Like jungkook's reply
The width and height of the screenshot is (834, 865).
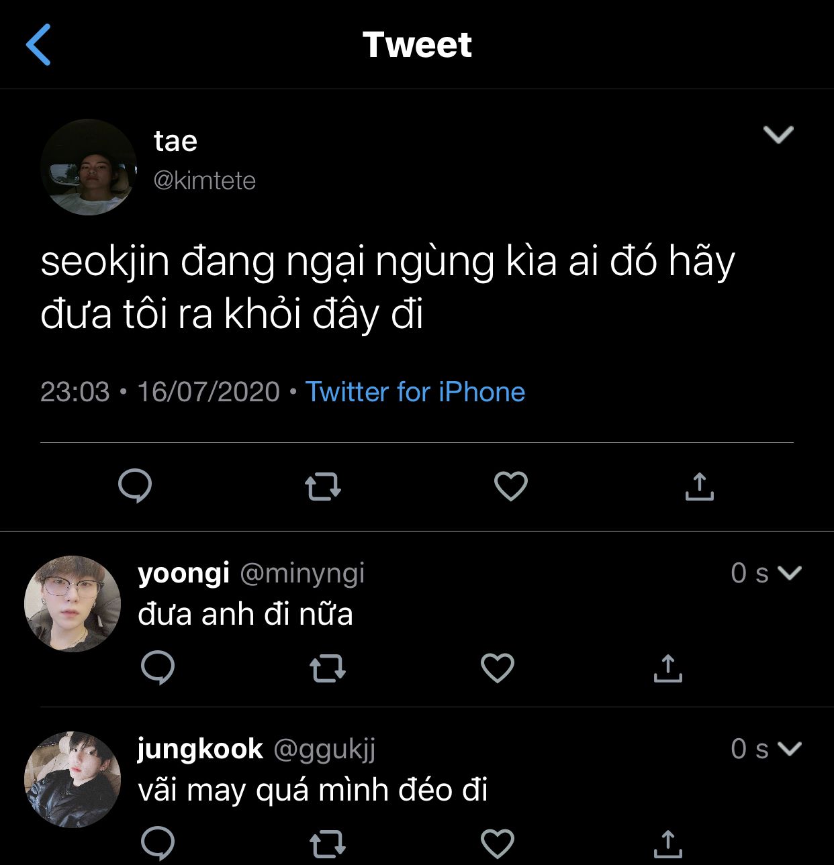498,844
